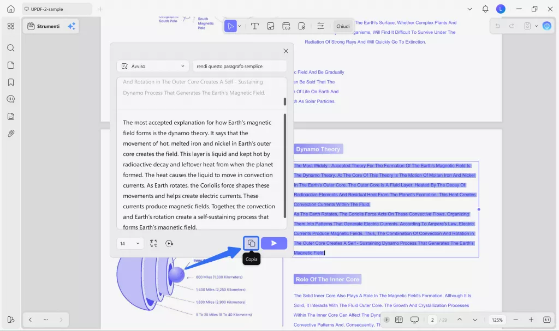Open the pages panel icon in sidebar
The height and width of the screenshot is (331, 559).
(11, 65)
